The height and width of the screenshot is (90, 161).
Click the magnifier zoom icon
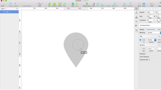coord(39,4)
